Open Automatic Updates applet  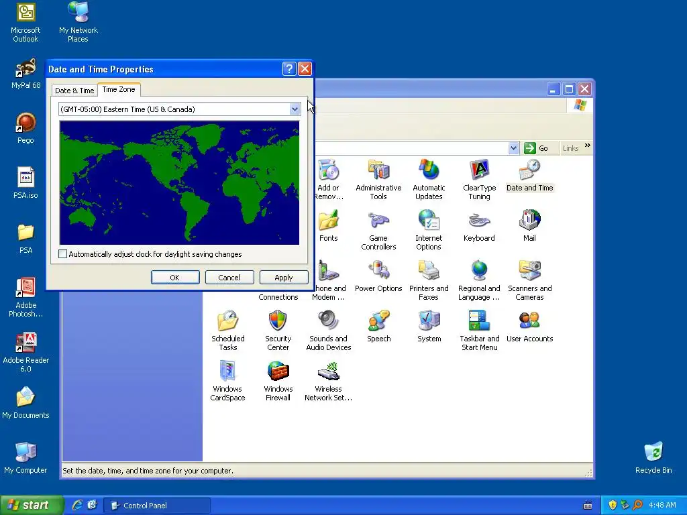[x=429, y=180]
